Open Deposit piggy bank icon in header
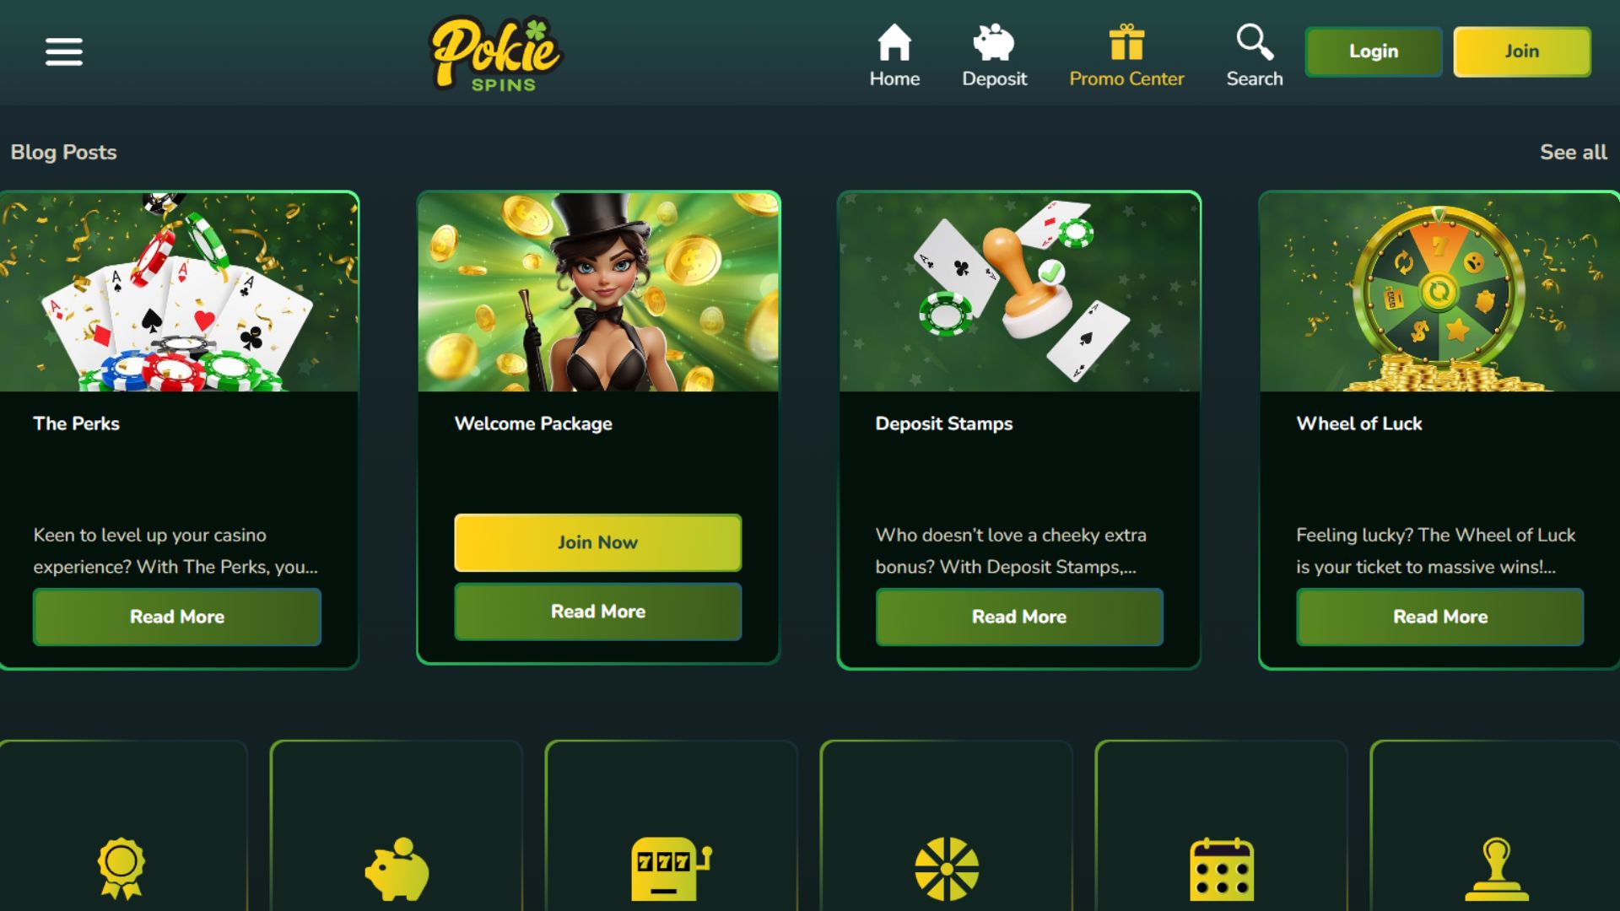The height and width of the screenshot is (911, 1620). [994, 42]
